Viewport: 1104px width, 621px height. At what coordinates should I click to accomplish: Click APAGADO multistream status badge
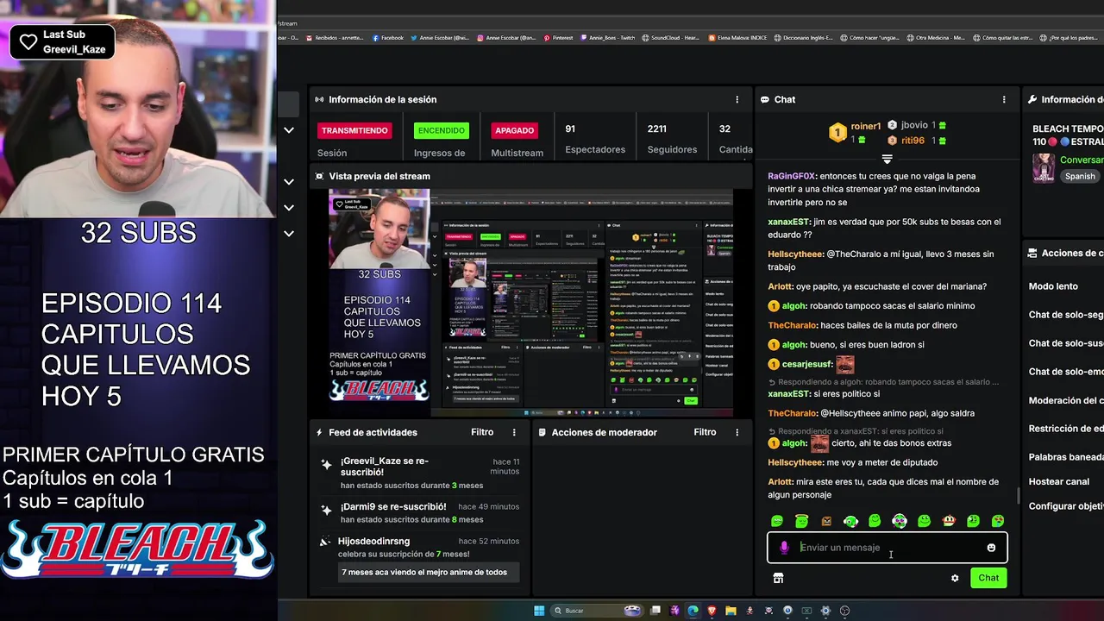coord(515,130)
